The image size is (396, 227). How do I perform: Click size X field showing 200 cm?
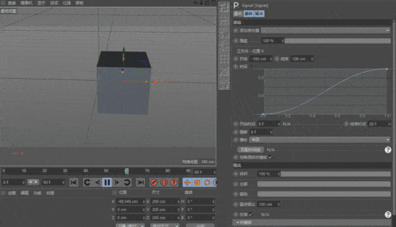pos(165,202)
